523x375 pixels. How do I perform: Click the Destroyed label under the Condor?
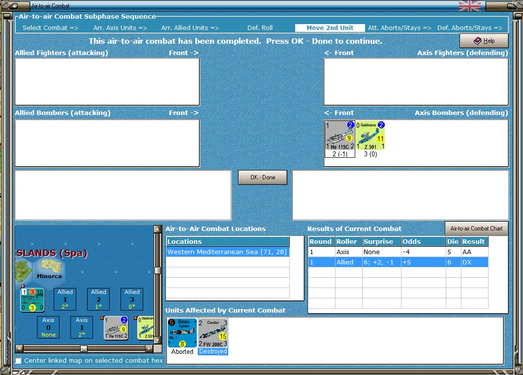(x=213, y=351)
